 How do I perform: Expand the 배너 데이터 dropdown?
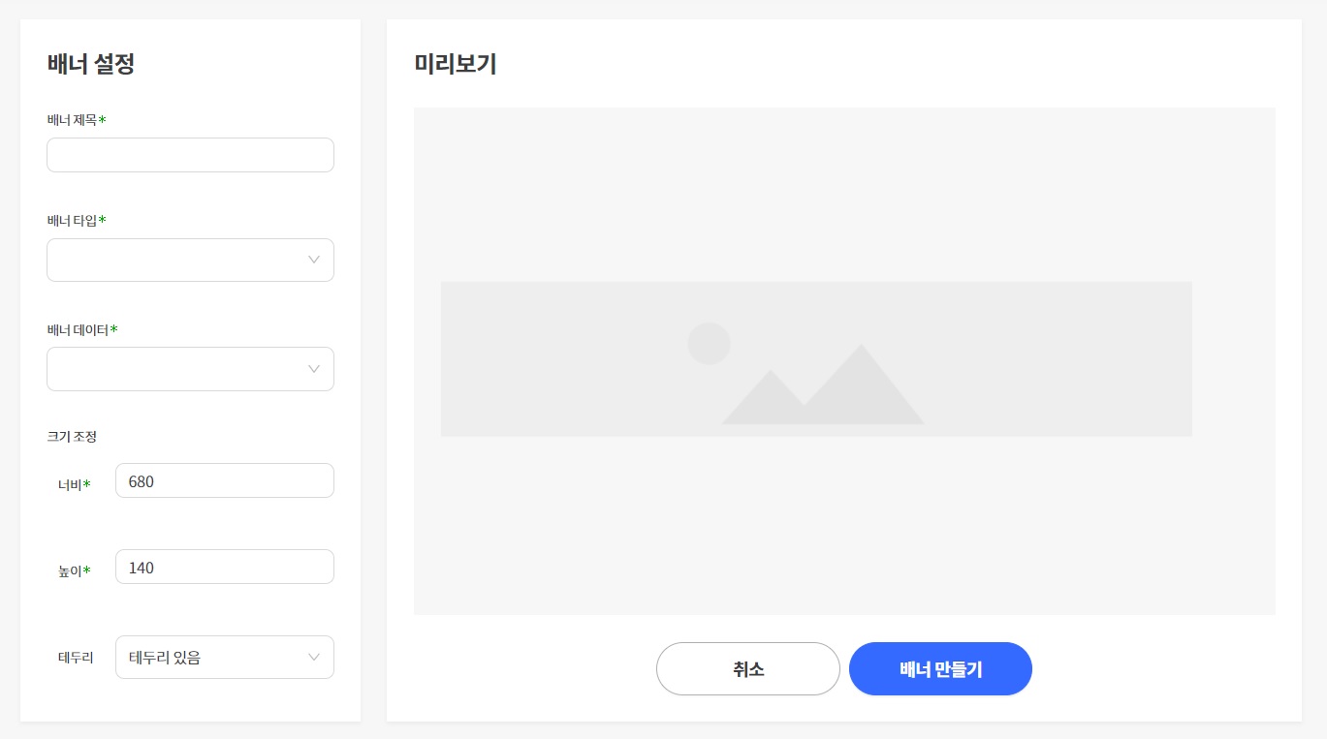click(x=190, y=369)
